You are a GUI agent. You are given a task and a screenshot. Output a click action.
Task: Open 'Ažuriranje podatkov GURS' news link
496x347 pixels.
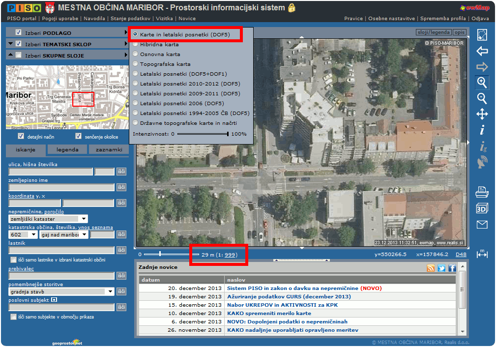pos(289,296)
